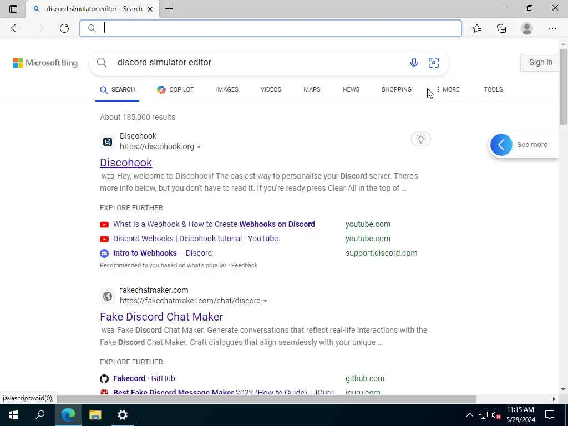The width and height of the screenshot is (568, 426).
Task: Go back to previous page
Action: click(15, 28)
